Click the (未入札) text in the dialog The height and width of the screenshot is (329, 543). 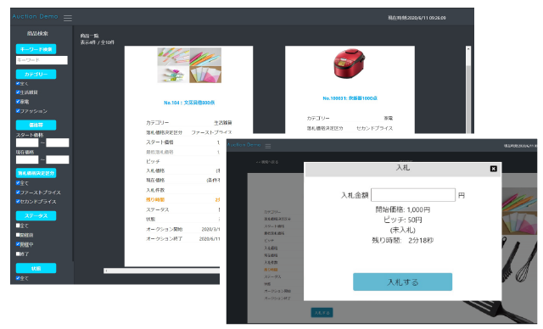click(402, 230)
